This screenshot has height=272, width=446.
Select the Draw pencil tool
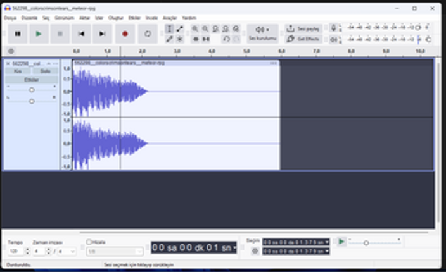pos(169,39)
